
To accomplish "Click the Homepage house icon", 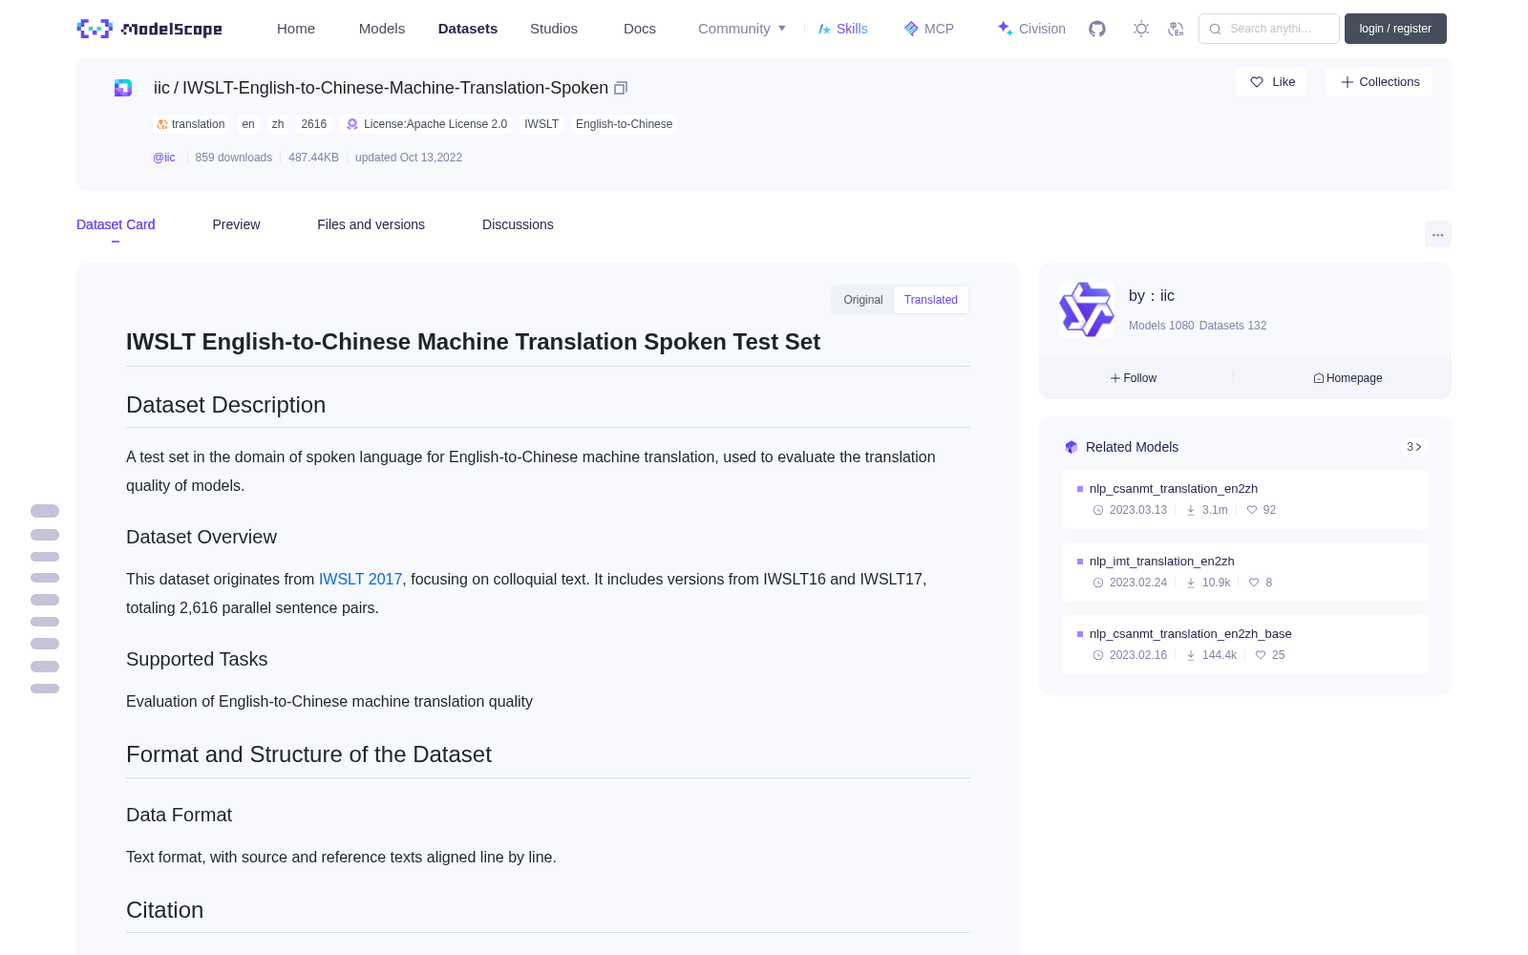I will [x=1319, y=378].
